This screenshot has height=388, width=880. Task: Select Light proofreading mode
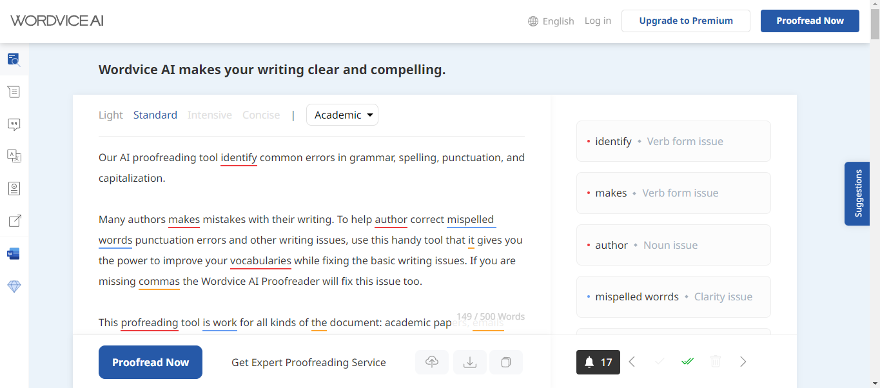pos(111,115)
